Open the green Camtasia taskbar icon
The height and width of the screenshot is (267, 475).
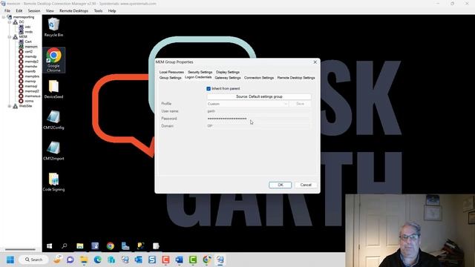click(193, 260)
